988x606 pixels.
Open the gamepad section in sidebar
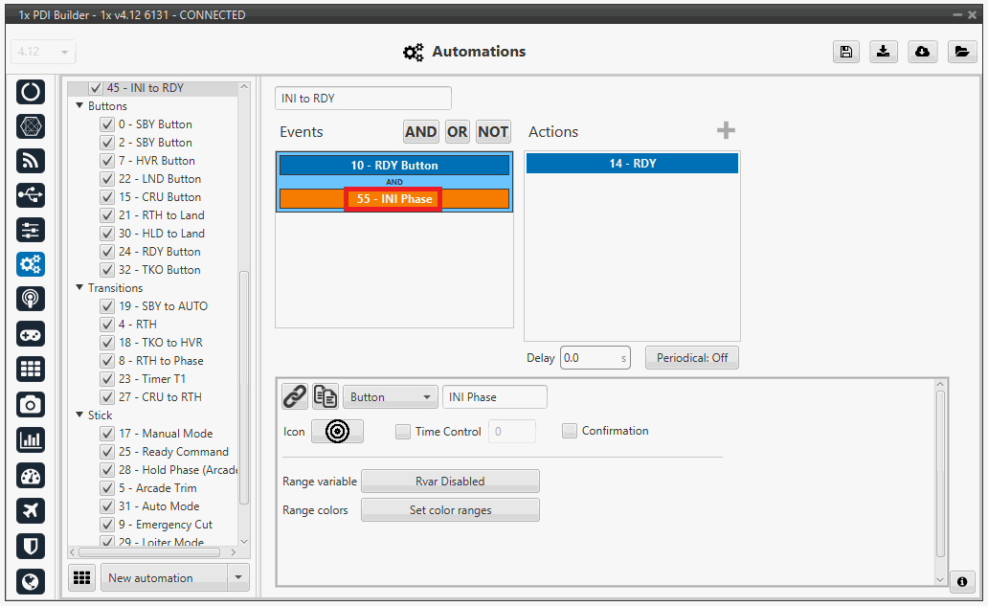[x=31, y=334]
